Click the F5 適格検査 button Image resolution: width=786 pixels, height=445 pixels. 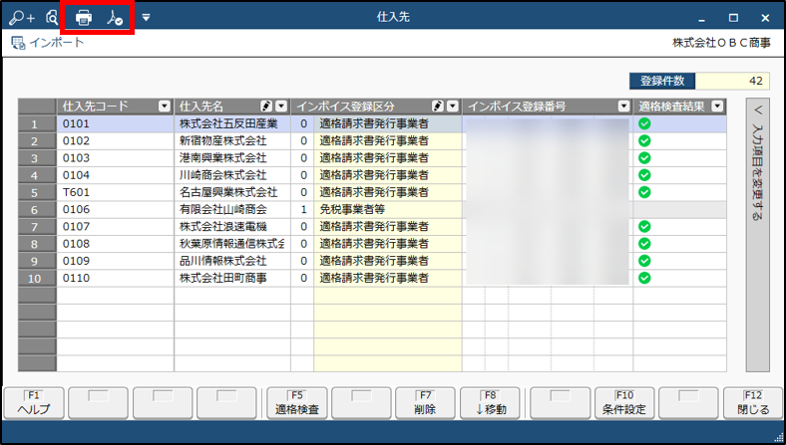(x=297, y=403)
